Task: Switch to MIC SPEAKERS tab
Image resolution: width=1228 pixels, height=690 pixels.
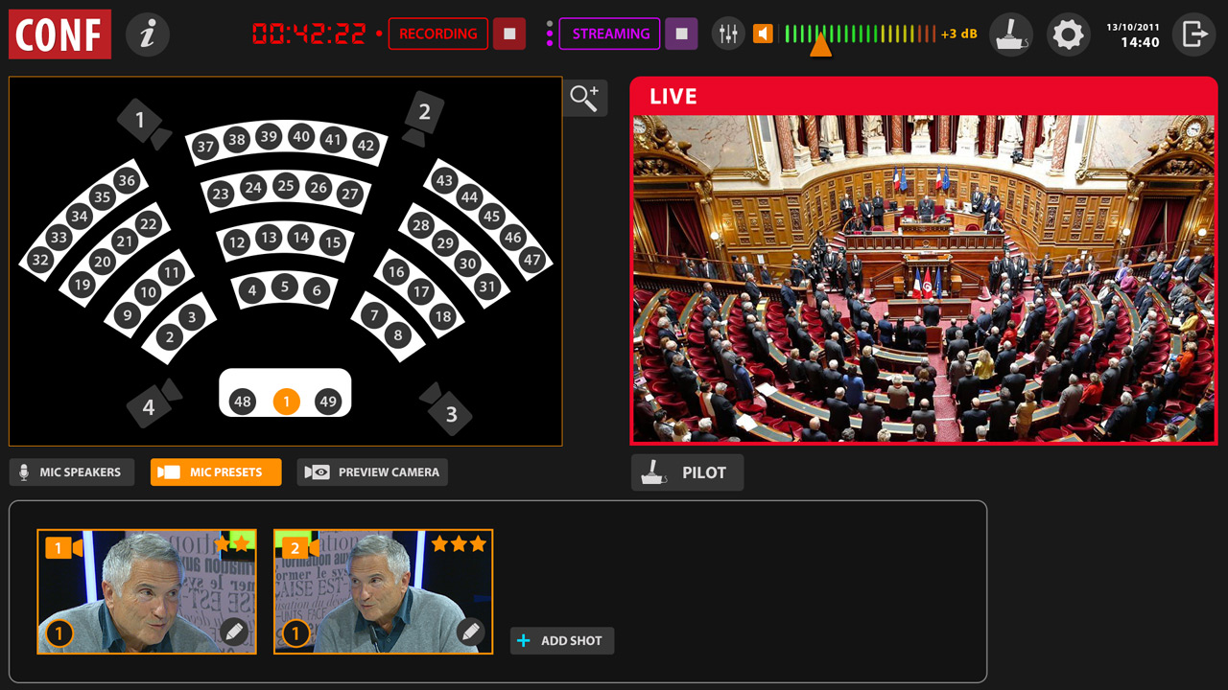Action: coord(72,472)
